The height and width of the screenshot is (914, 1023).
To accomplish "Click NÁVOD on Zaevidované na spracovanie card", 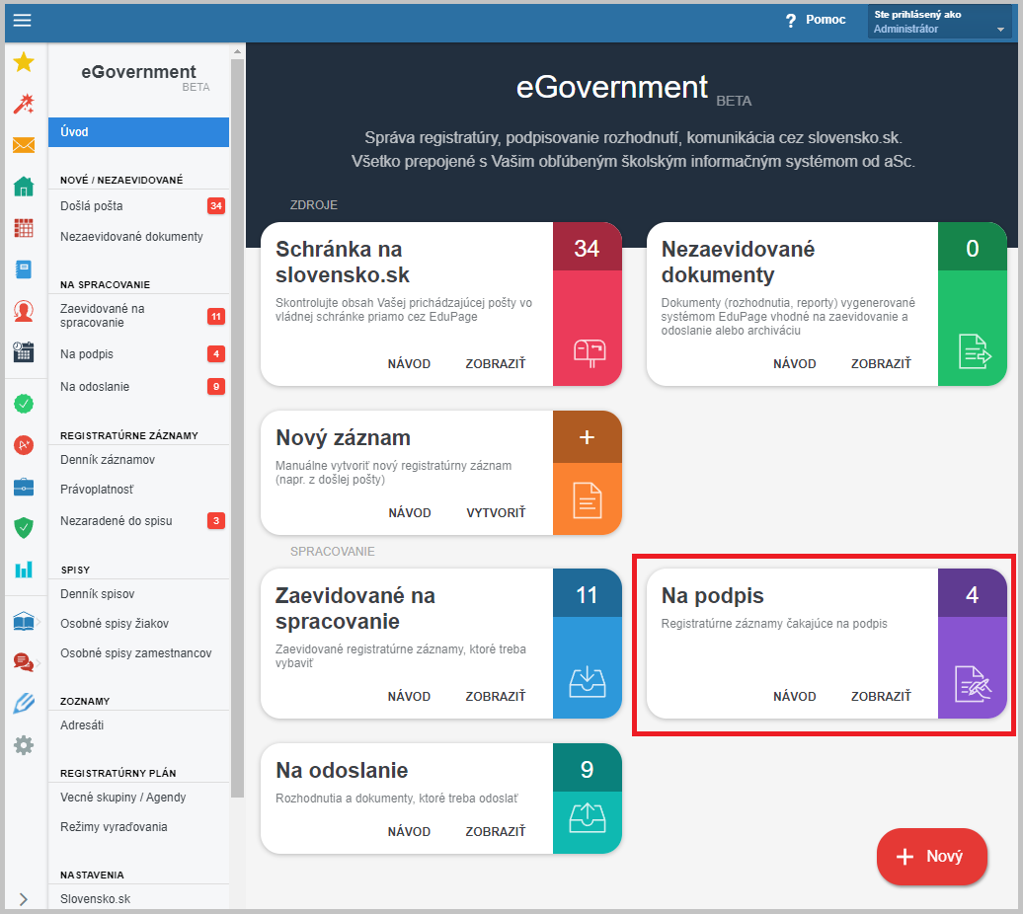I will point(409,696).
